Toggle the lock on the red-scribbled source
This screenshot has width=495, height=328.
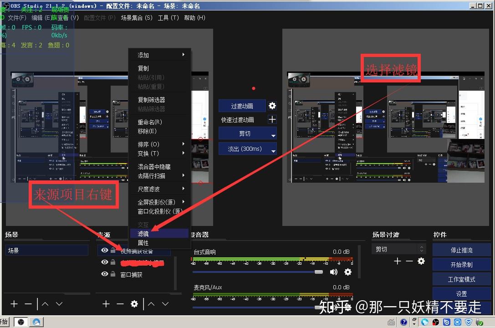113,262
